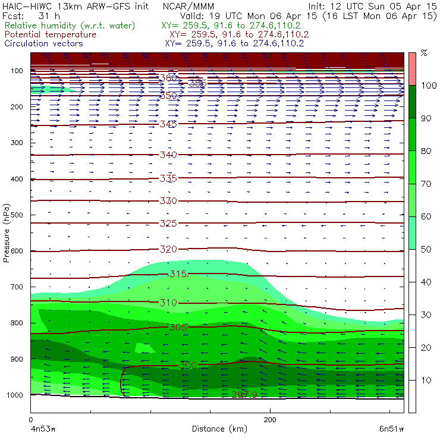This screenshot has height=440, width=440.
Task: Click the colorbar's 90 value label
Action: [426, 118]
